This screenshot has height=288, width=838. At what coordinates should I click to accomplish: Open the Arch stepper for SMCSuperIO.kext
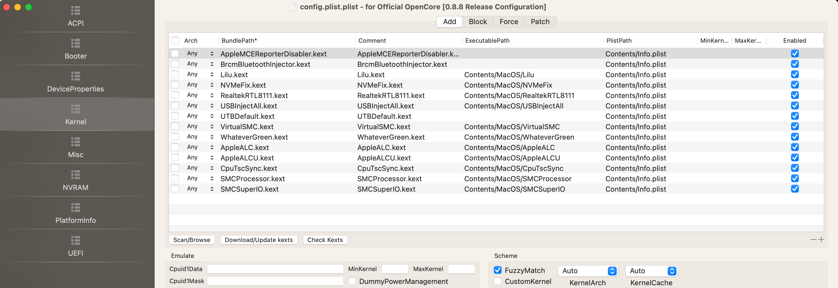click(x=212, y=189)
